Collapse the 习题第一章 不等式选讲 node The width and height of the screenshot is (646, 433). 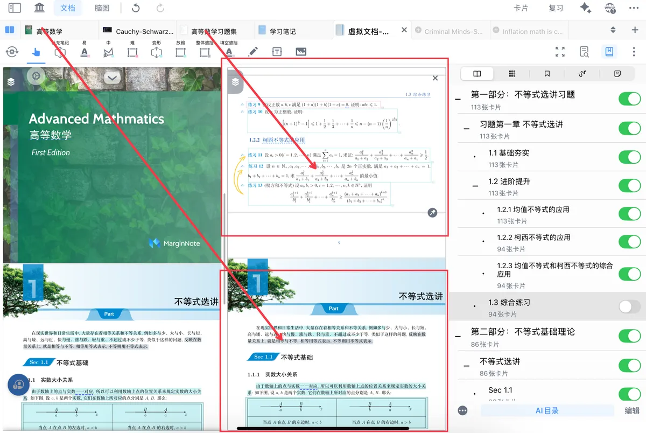point(467,129)
